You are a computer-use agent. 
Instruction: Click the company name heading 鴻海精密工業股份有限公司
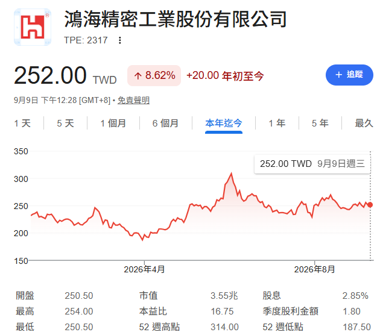pos(176,19)
